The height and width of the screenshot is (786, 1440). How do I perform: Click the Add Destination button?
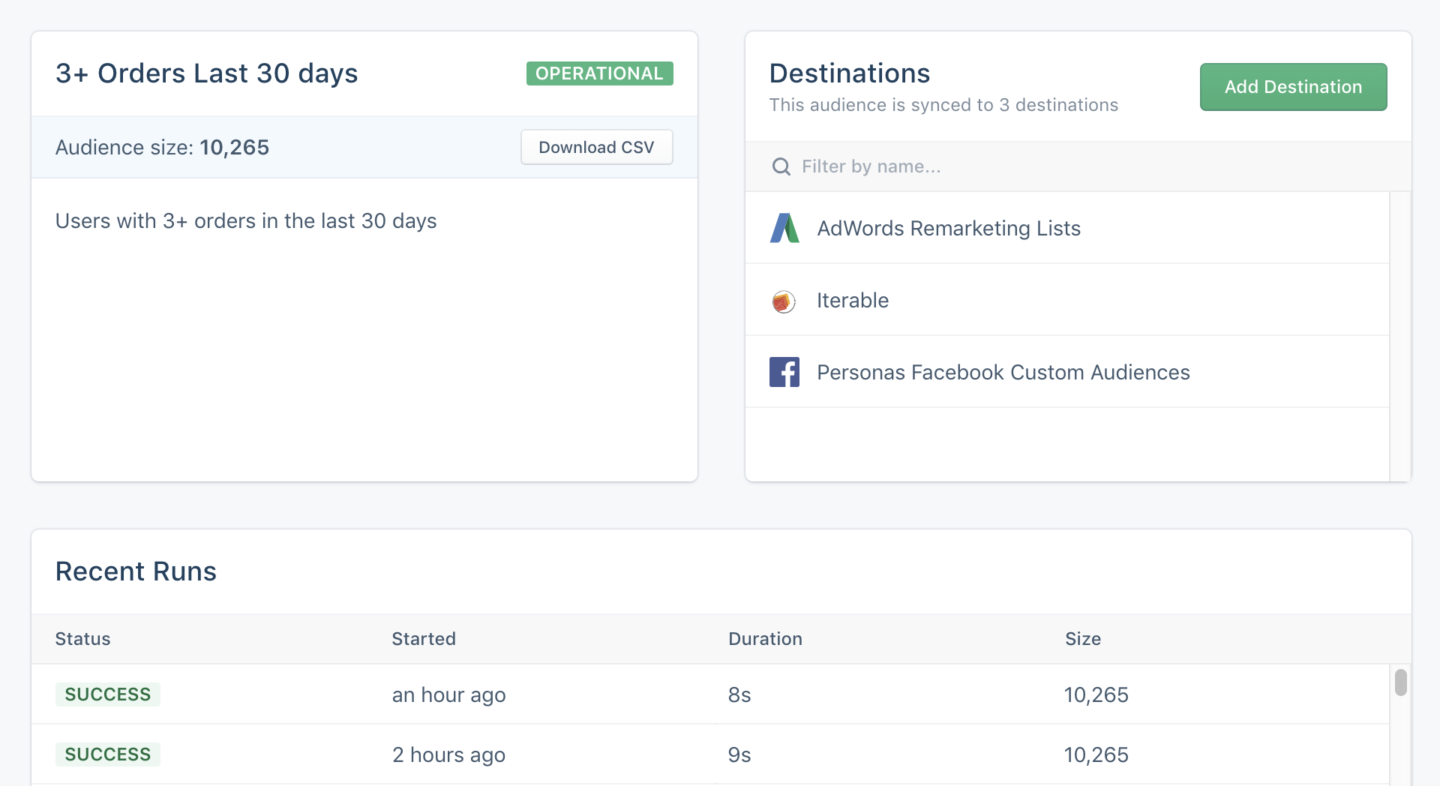tap(1293, 87)
